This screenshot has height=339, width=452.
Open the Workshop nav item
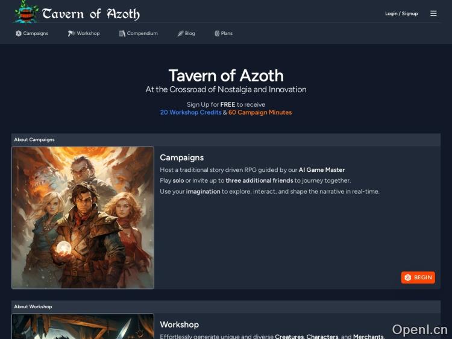84,33
